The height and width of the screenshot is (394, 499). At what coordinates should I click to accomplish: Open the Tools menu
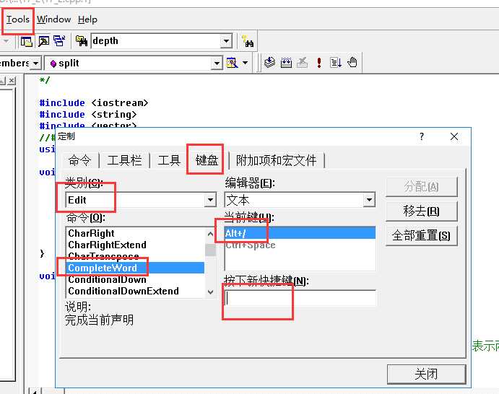click(x=18, y=19)
